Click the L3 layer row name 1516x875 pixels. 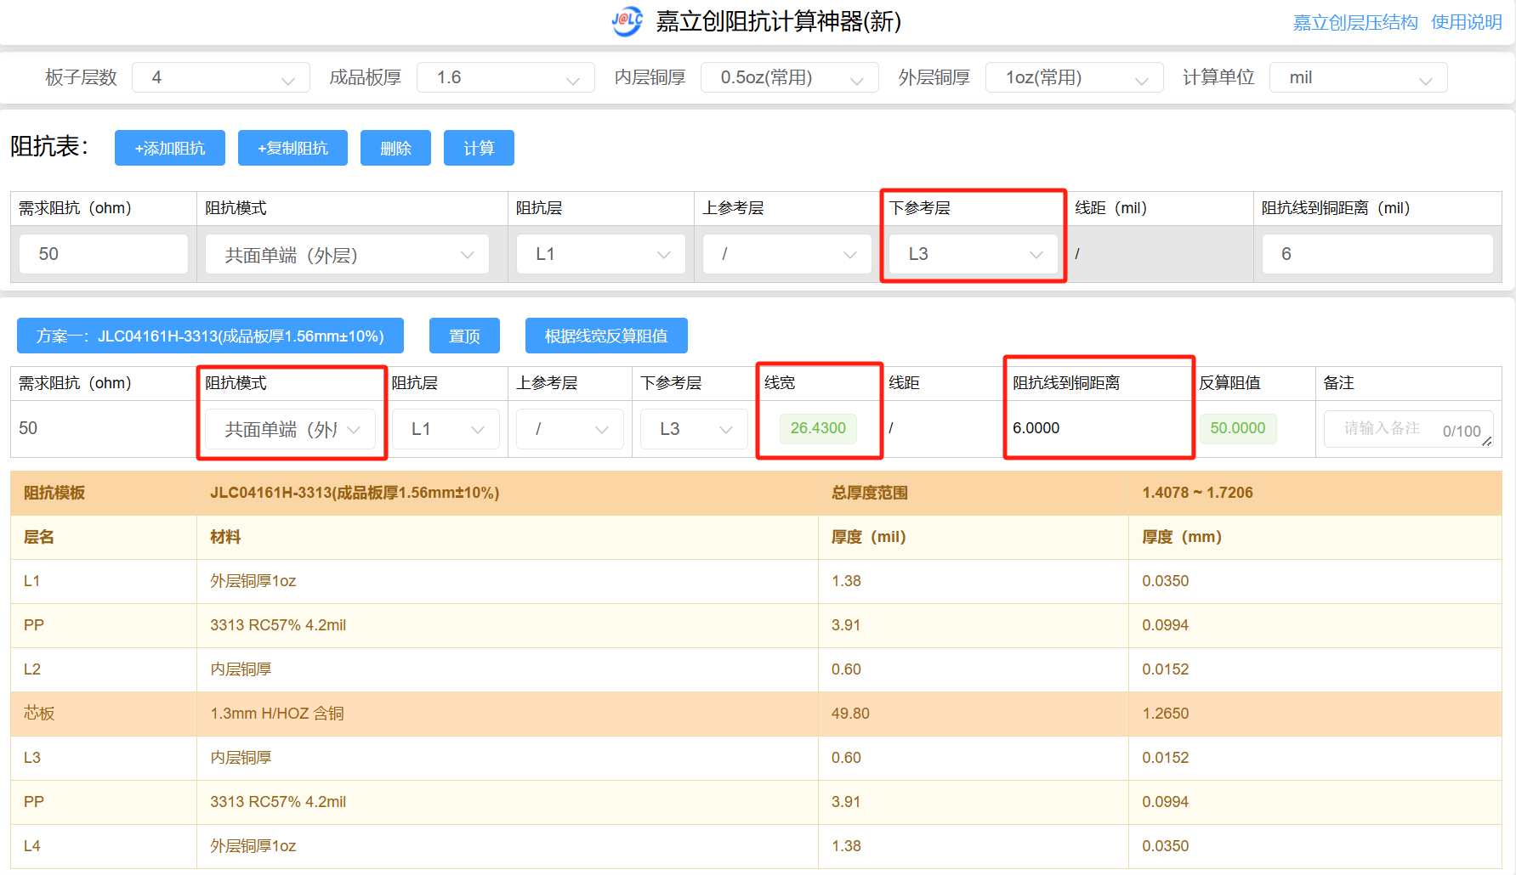(31, 758)
